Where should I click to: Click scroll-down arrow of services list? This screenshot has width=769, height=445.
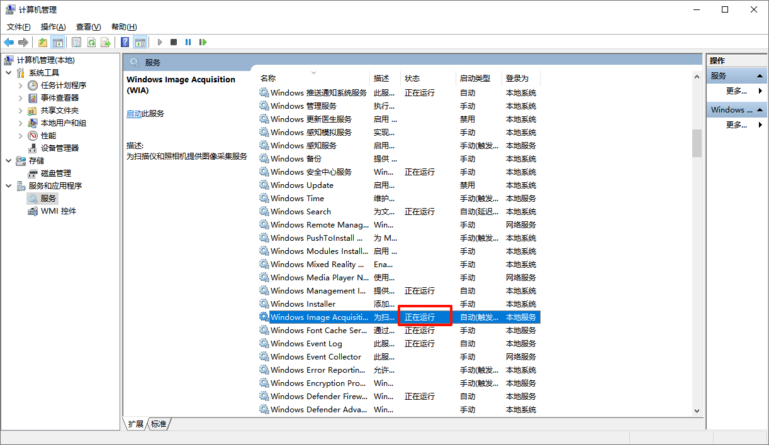click(x=697, y=410)
